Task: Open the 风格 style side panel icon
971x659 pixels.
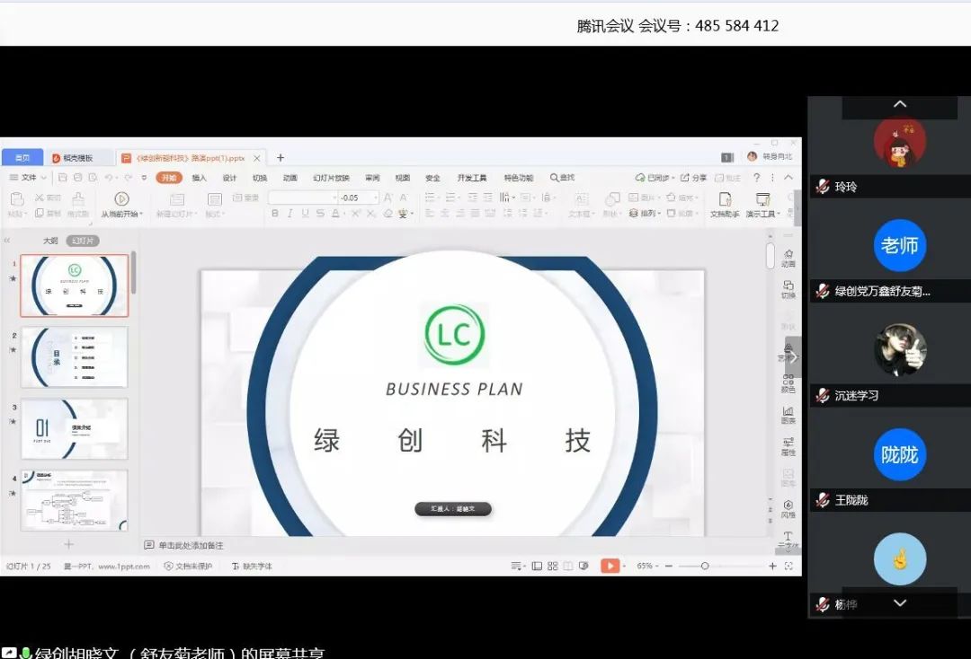Action: coord(788,509)
